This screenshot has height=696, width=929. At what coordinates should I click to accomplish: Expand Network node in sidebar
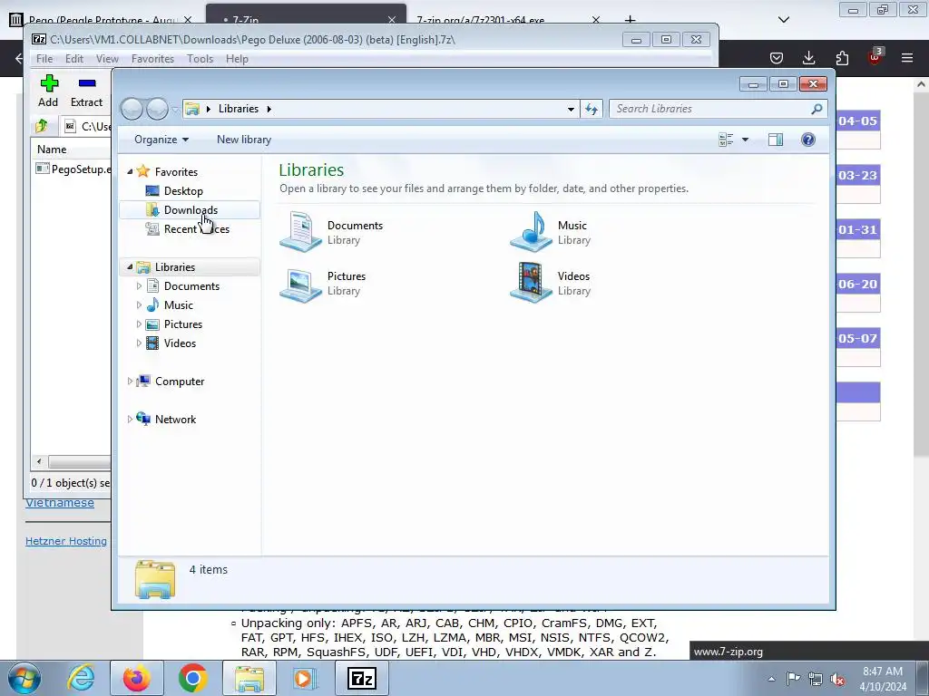coord(130,420)
